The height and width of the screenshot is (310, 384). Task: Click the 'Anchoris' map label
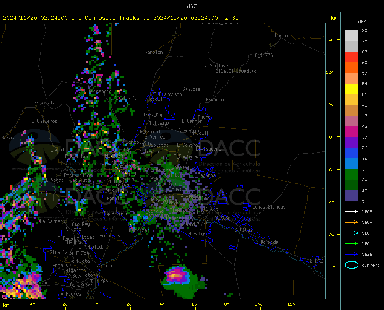[110, 236]
